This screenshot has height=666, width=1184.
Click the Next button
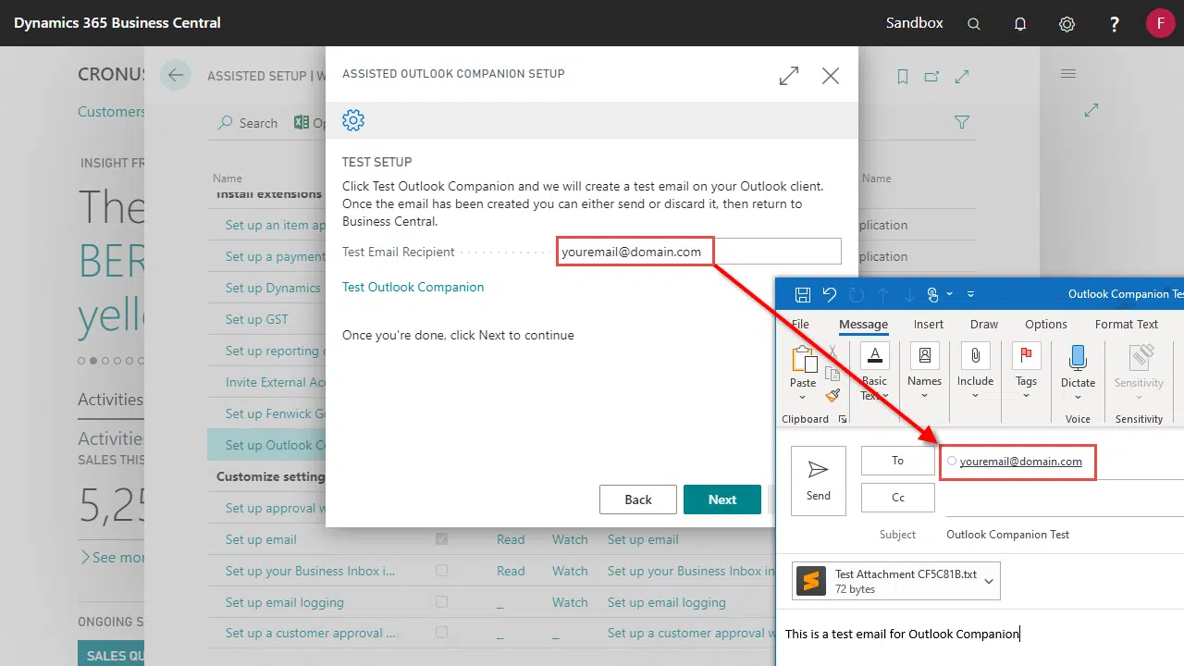coord(721,499)
